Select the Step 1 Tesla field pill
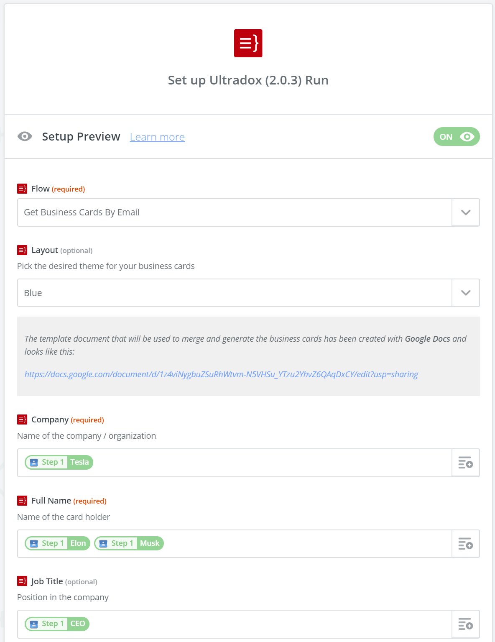Viewport: 495px width, 642px height. 59,462
